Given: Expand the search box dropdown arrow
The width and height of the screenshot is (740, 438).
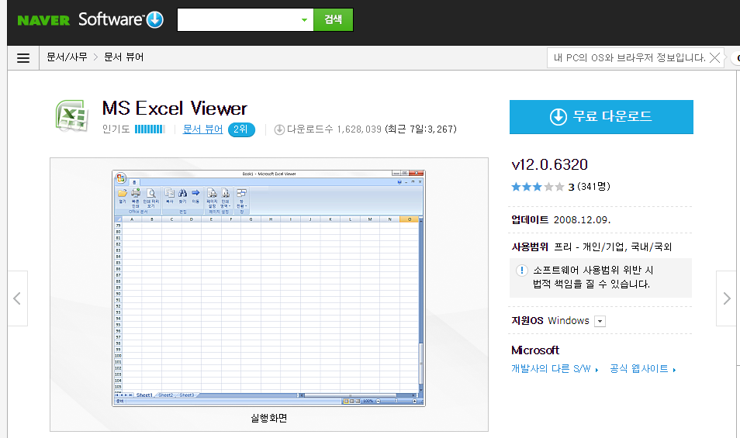Looking at the screenshot, I should [x=304, y=20].
